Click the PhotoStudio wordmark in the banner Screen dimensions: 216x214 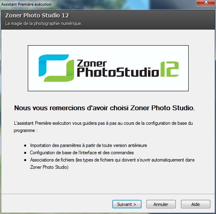pos(118,72)
